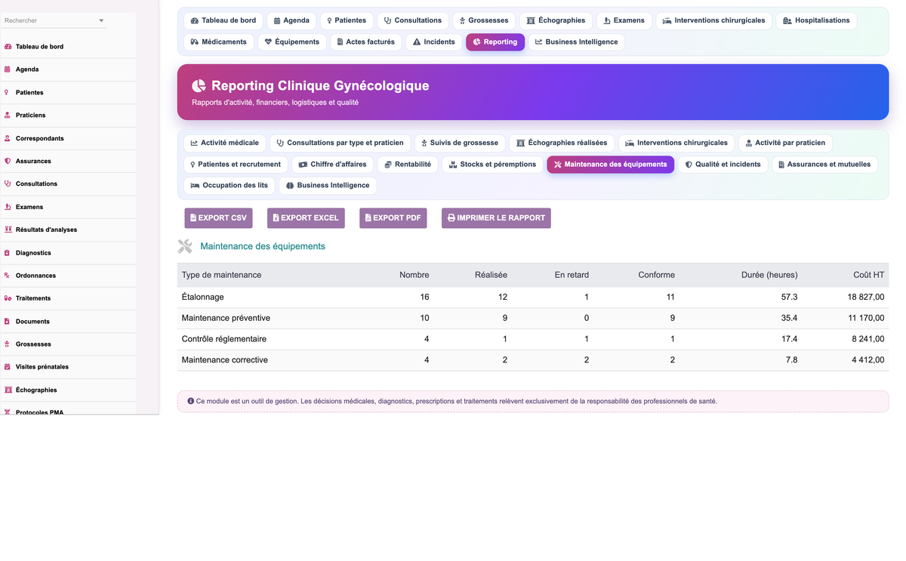Click the Agenda calendar icon in sidebar
Screen dimensions: 906x561
pyautogui.click(x=8, y=69)
